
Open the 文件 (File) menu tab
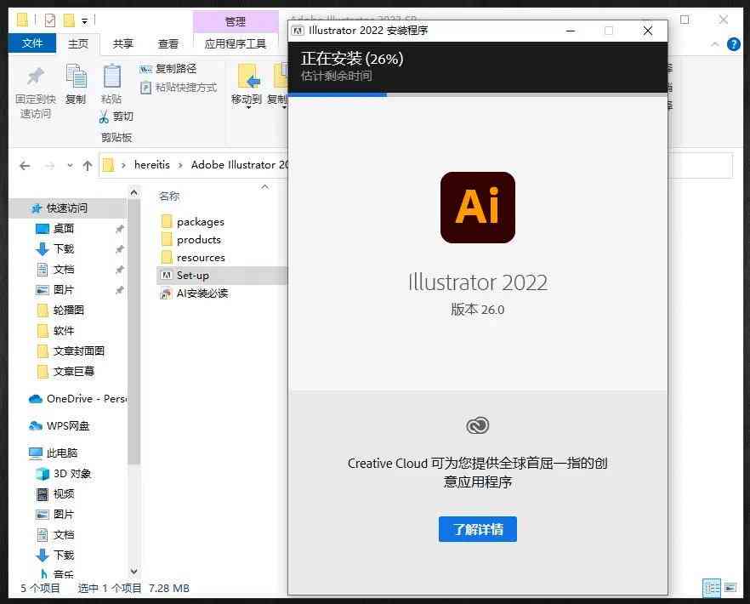click(x=32, y=43)
